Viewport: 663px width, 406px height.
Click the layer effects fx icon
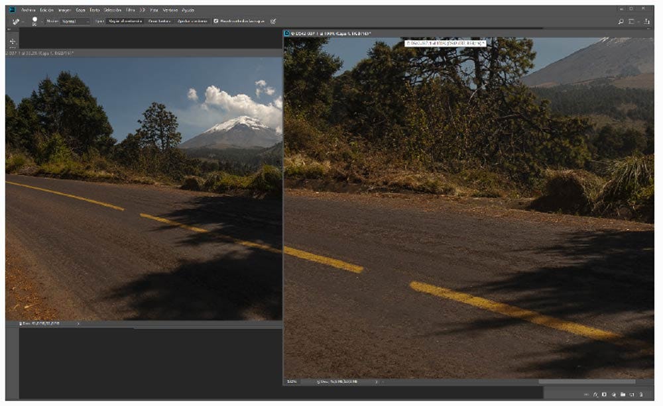(x=595, y=395)
